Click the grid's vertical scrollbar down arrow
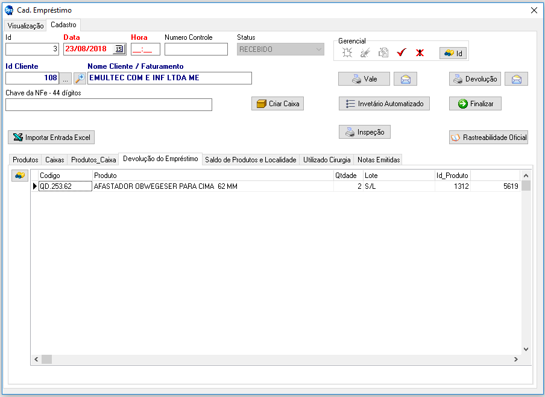545x397 pixels. tap(525, 349)
